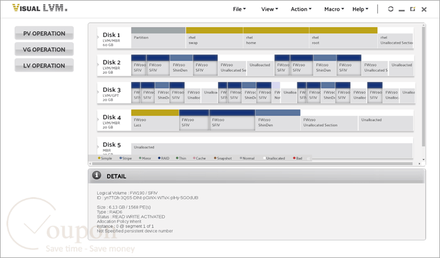Select the rhel root volume on Disk 1
This screenshot has width=440, height=258.
pos(343,37)
